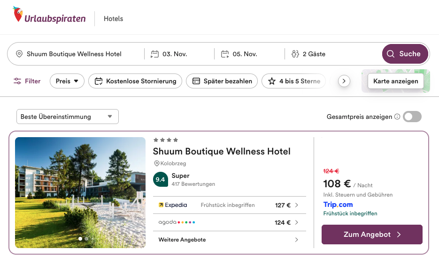439x264 pixels.
Task: Open the Filter sliders icon
Action: point(17,81)
